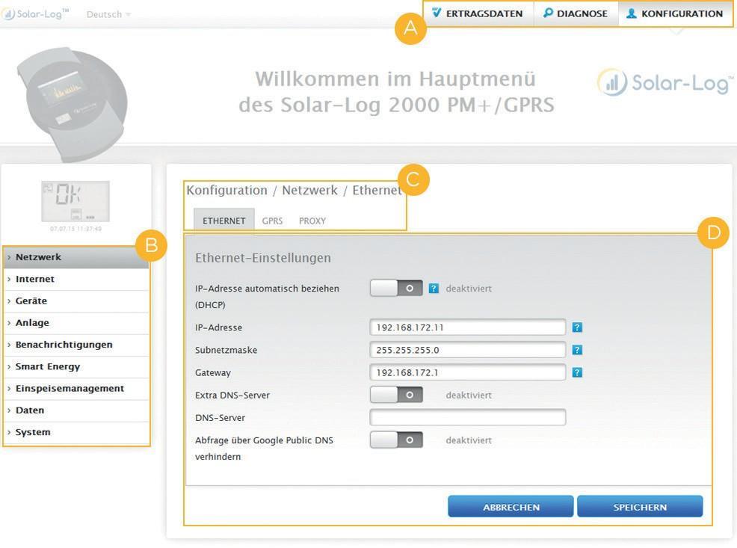Click the Ertragsdaten checkmark icon
The height and width of the screenshot is (548, 737).
[437, 13]
